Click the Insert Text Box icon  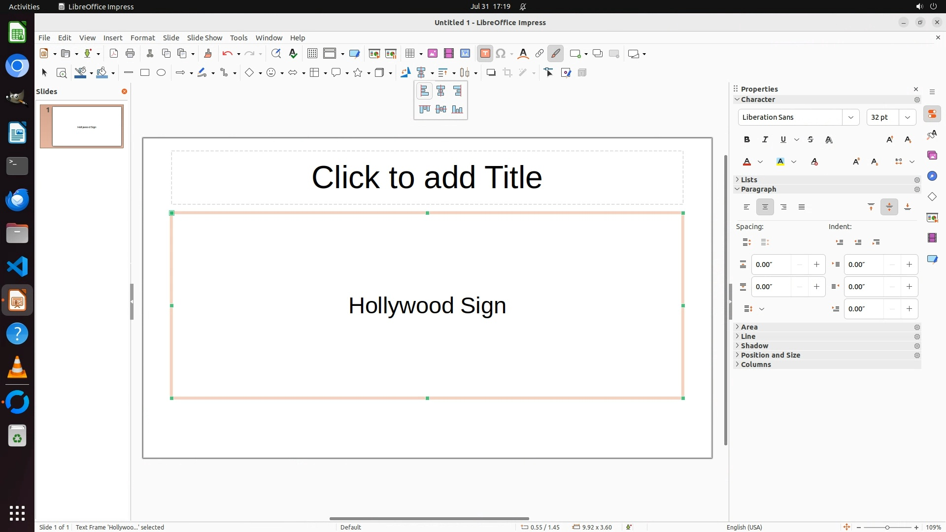(x=485, y=54)
